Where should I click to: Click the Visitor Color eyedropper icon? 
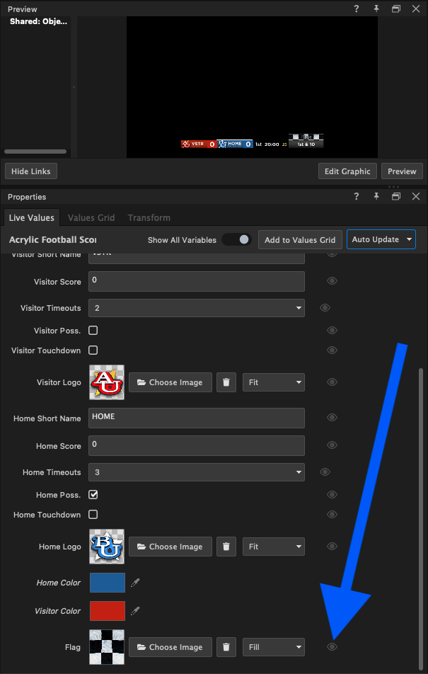(136, 611)
